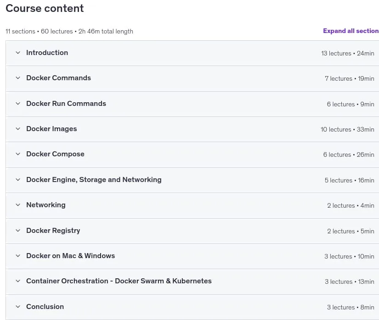Open the Networking section title
Image resolution: width=379 pixels, height=320 pixels.
pos(46,205)
